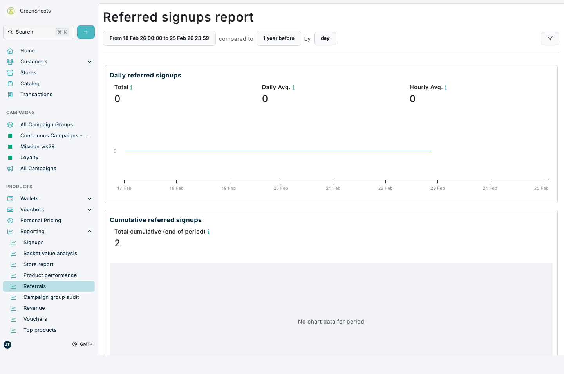The height and width of the screenshot is (374, 564).
Task: Select the Personal Pricing icon
Action: (10, 220)
